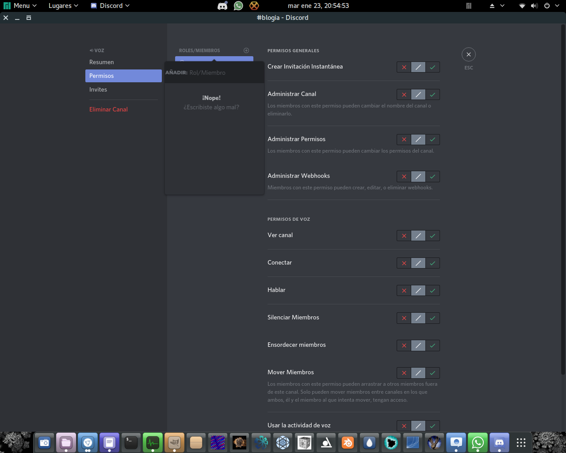The height and width of the screenshot is (453, 566).
Task: Deny Crear Invitación Instantánea permission
Action: pyautogui.click(x=404, y=67)
